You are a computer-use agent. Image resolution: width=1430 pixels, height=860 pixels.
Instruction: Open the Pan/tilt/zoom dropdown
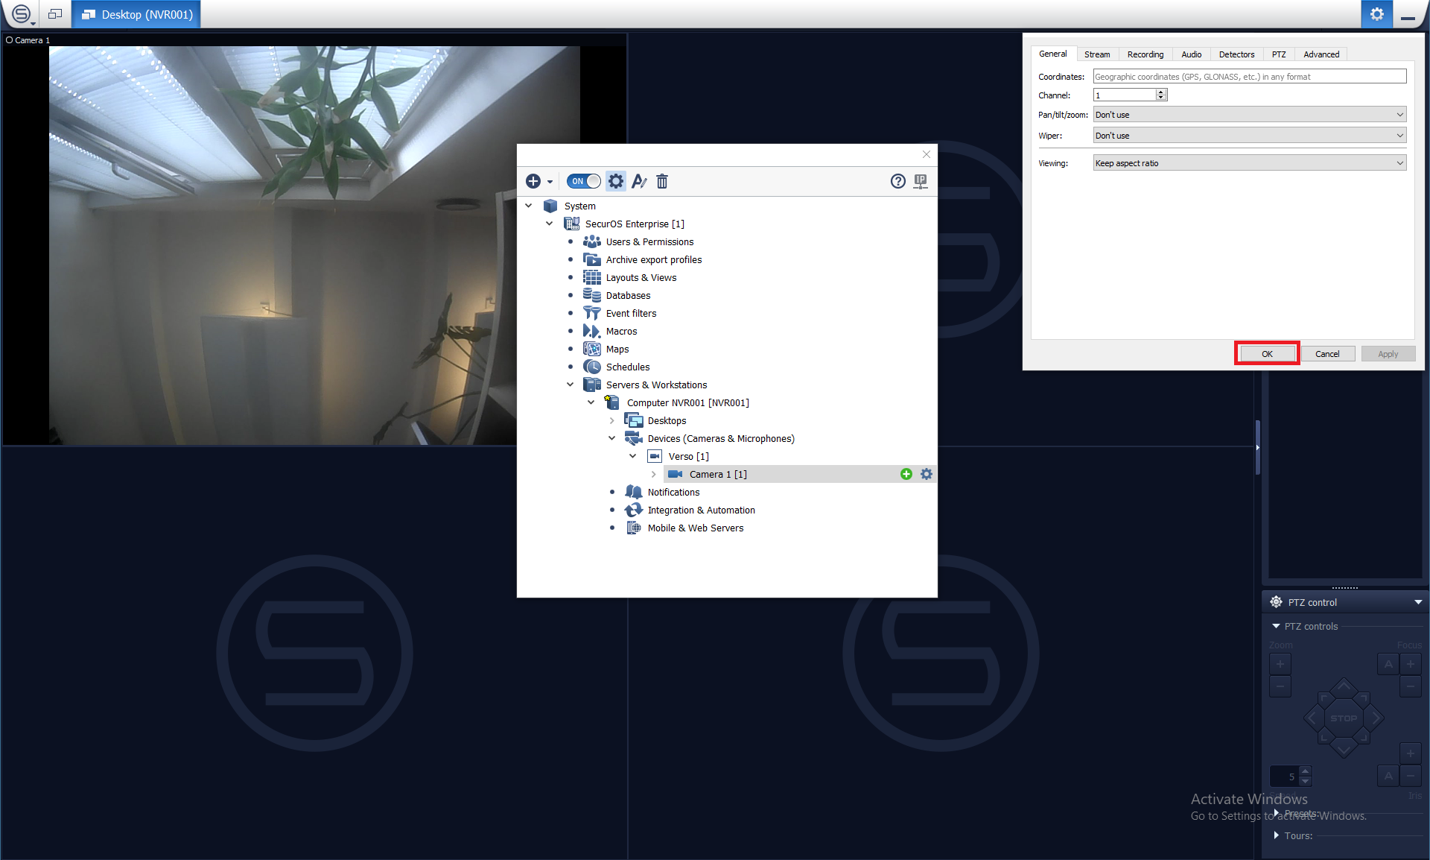coord(1249,115)
